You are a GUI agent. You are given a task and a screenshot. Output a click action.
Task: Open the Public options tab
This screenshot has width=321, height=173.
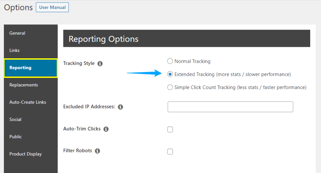click(x=31, y=137)
